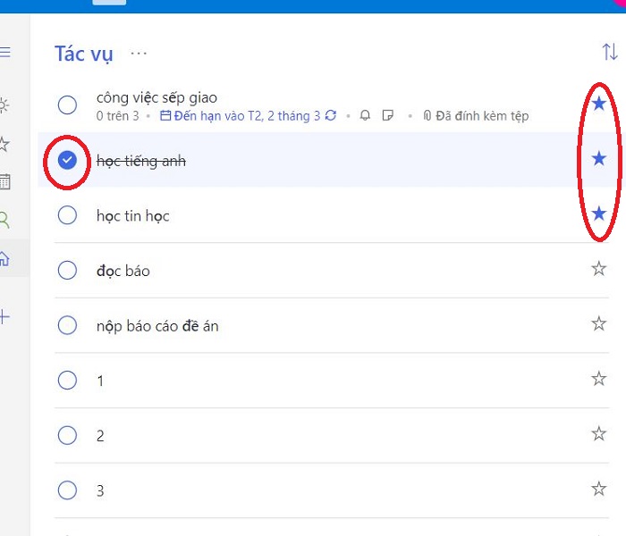Click the reminder bell icon on 'công việc sếp giao'

pos(365,115)
